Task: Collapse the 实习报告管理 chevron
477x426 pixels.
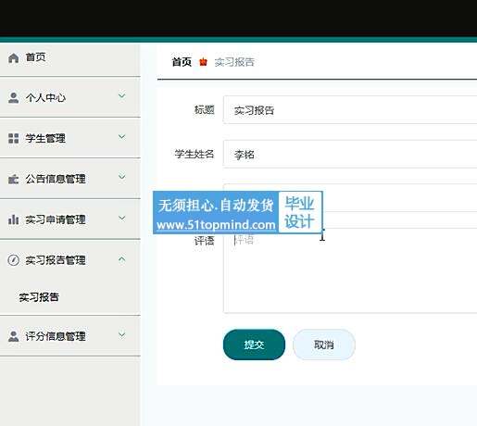Action: pos(122,259)
